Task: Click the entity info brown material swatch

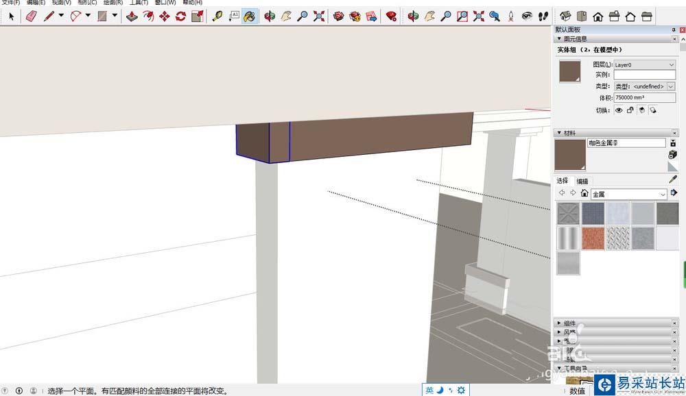Action: click(570, 71)
